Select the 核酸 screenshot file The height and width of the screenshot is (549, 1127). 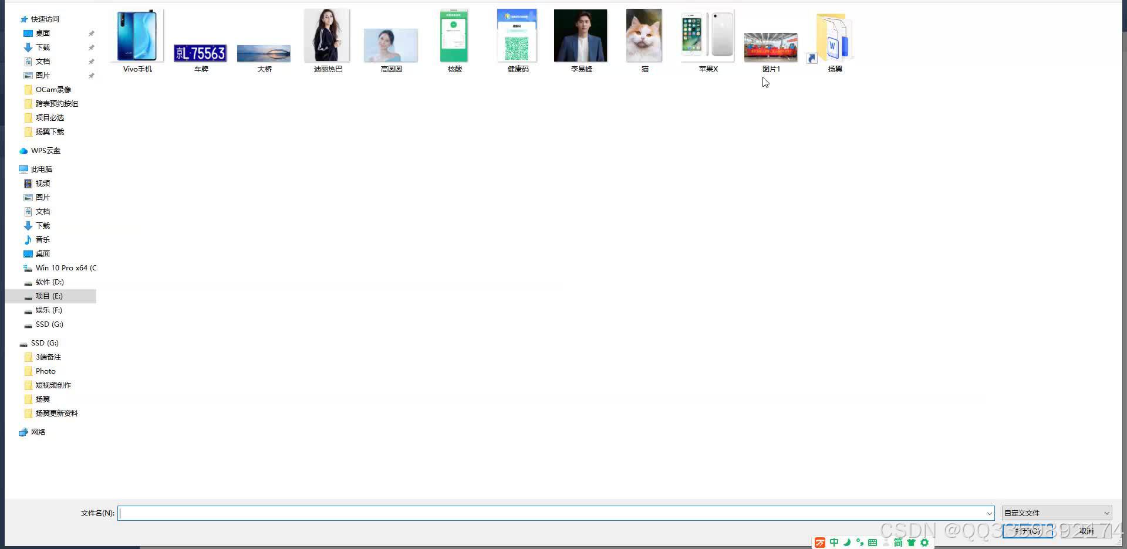coord(454,41)
